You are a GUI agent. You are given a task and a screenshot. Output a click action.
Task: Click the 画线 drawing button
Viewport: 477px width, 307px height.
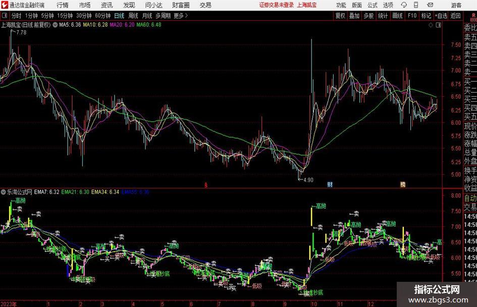(x=397, y=16)
